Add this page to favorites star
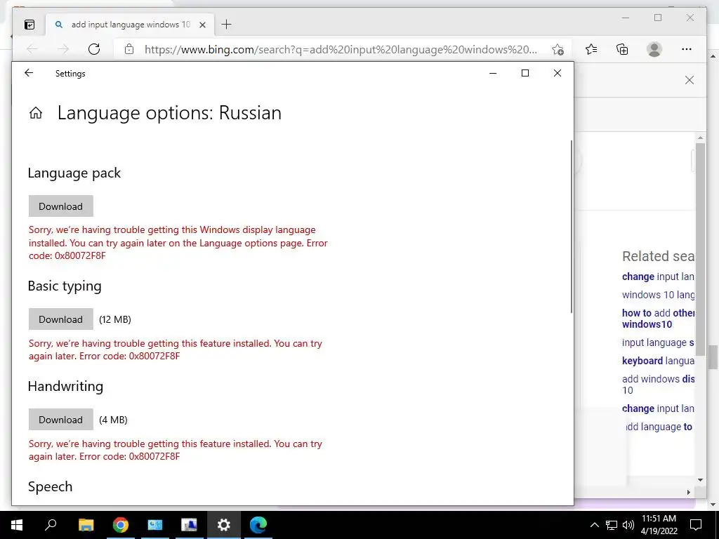719x539 pixels. (x=558, y=49)
